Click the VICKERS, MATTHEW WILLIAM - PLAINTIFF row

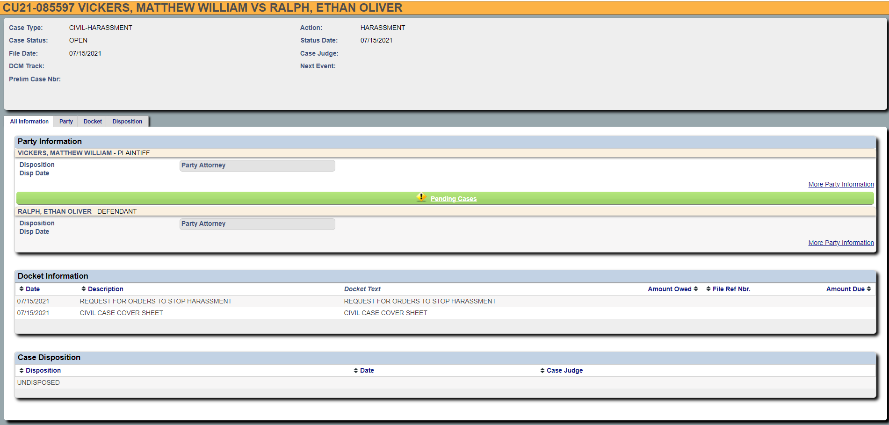[446, 153]
